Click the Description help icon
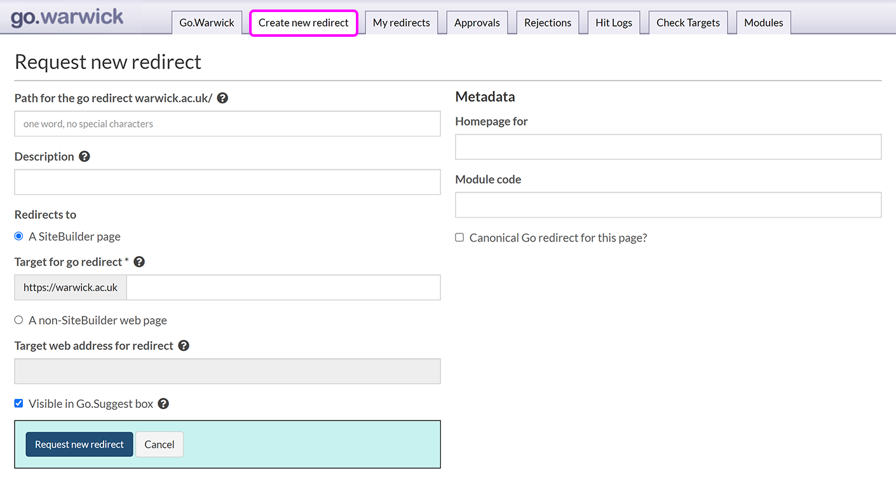 [85, 157]
